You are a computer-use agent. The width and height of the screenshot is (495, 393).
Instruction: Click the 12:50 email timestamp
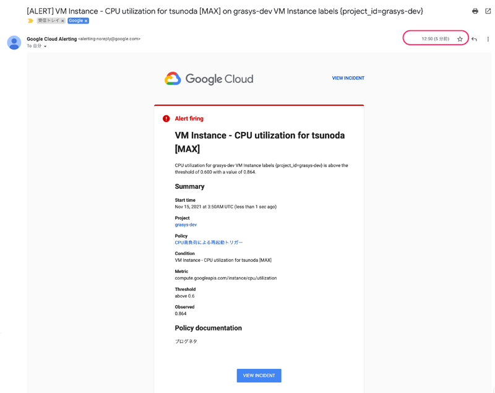tap(435, 39)
